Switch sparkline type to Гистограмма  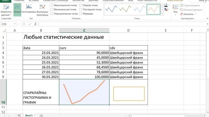point(29,9)
